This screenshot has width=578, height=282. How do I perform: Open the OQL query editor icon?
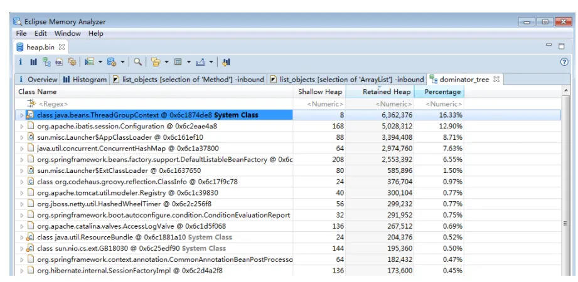coord(59,62)
